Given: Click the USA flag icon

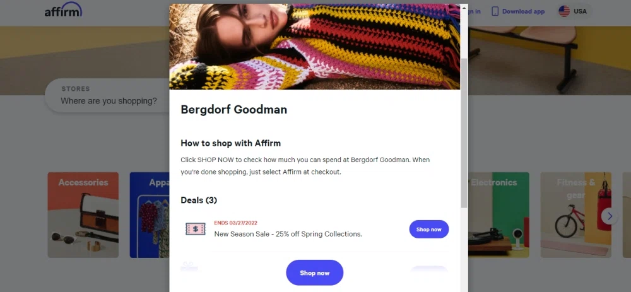Looking at the screenshot, I should pos(564,11).
